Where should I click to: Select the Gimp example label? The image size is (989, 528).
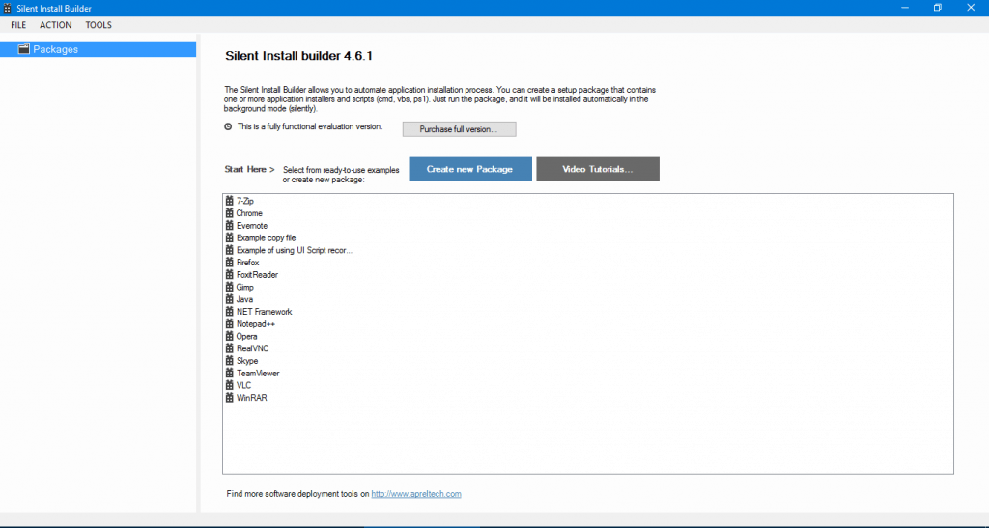click(x=245, y=287)
